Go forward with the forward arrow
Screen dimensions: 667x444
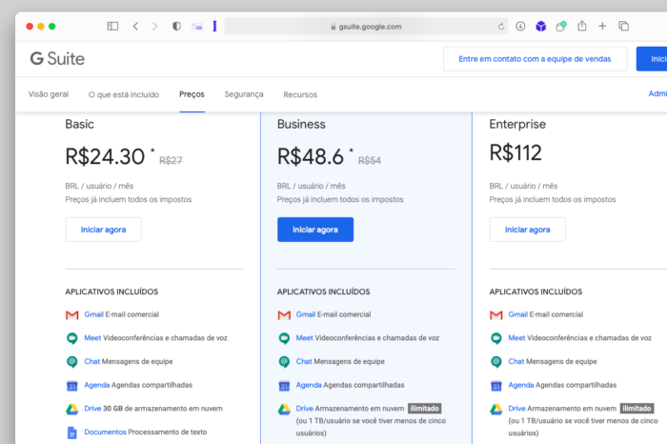[x=154, y=27]
